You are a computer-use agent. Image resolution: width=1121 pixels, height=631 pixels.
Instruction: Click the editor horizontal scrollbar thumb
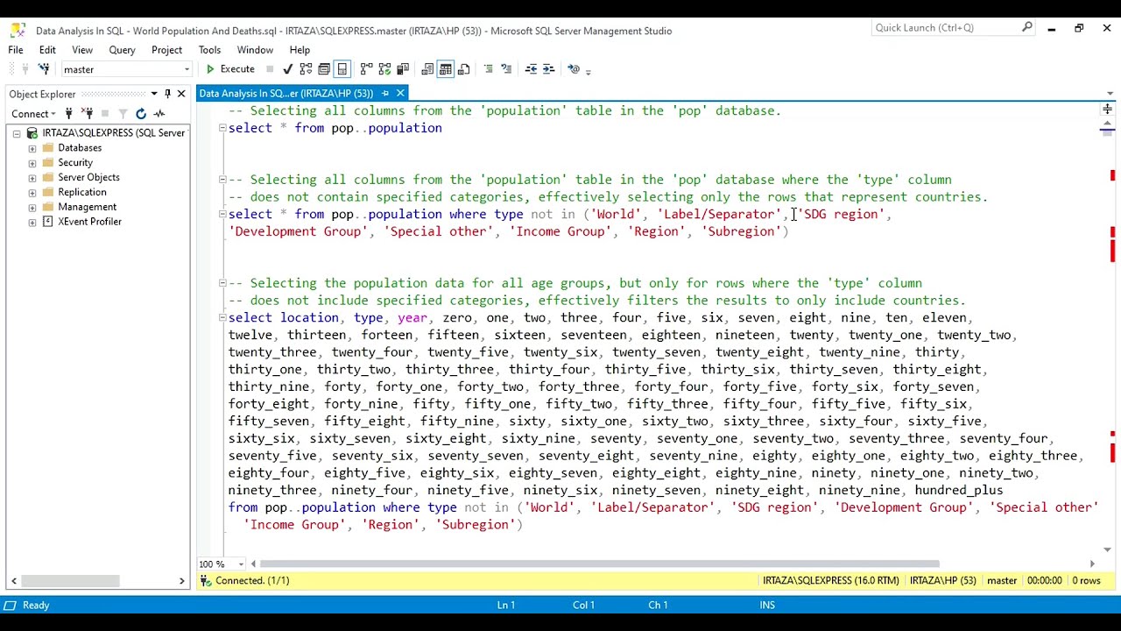point(600,564)
